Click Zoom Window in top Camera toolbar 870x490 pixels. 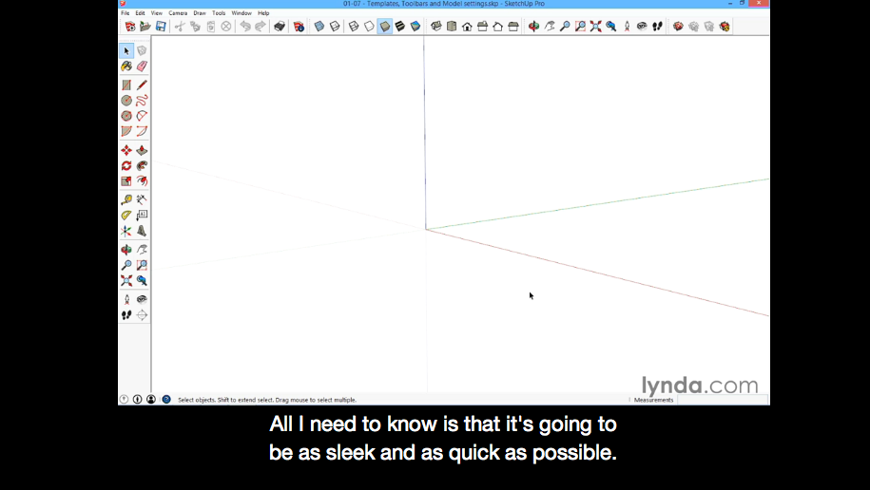[580, 26]
